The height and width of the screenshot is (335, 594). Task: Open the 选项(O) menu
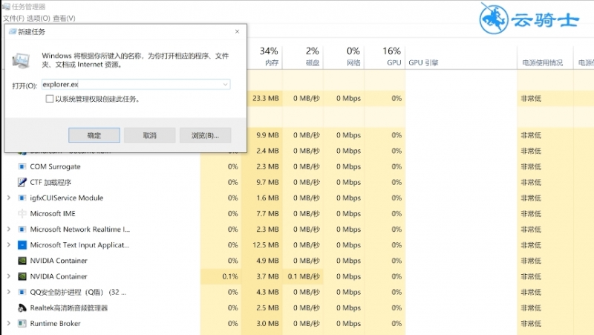coord(39,18)
